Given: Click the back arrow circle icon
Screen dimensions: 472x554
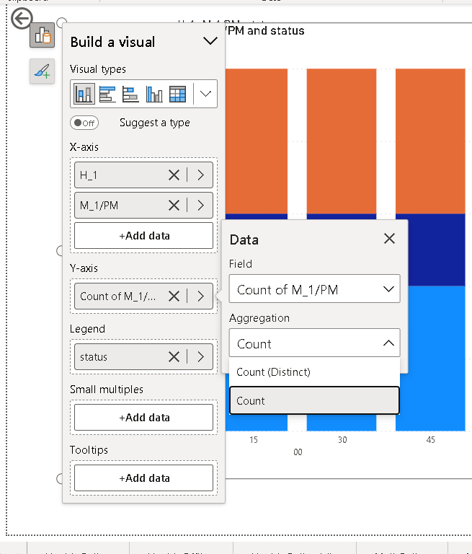Looking at the screenshot, I should [22, 18].
